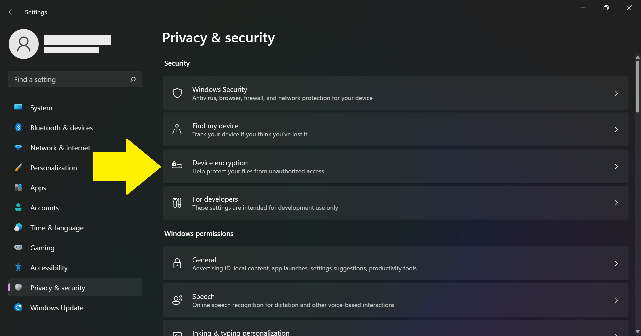Viewport: 641px width, 336px height.
Task: Open Bluetooth & devices via its icon
Action: click(x=18, y=128)
